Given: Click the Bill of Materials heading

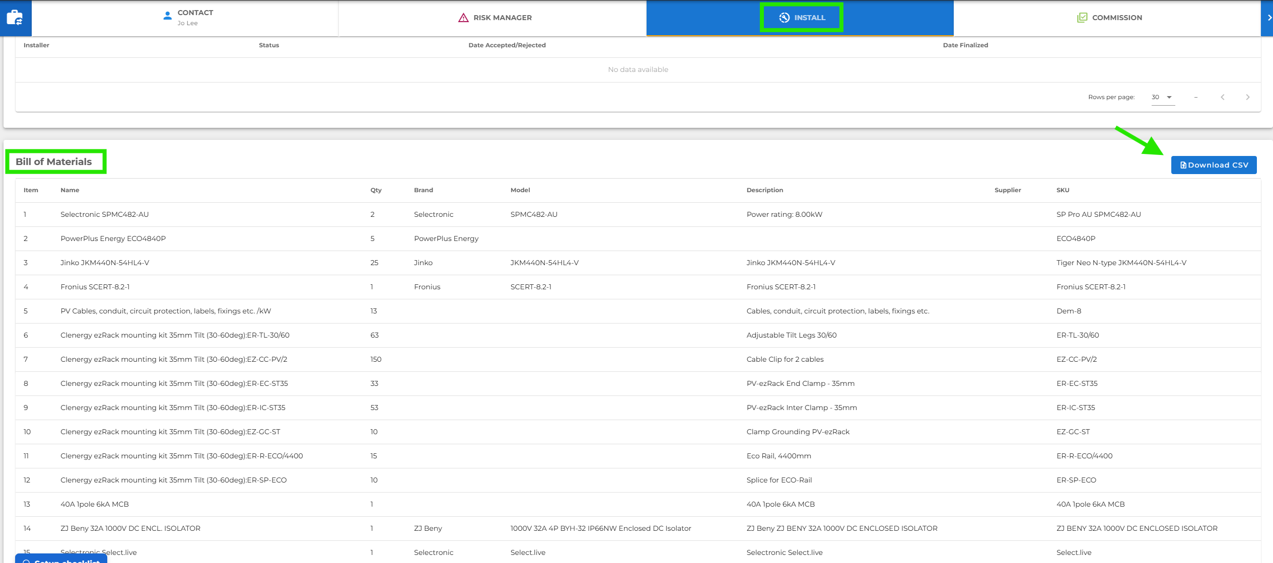Looking at the screenshot, I should click(x=54, y=162).
